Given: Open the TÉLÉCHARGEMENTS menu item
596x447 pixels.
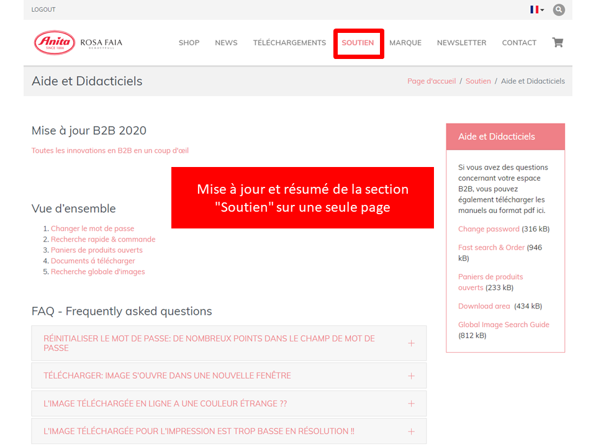Looking at the screenshot, I should [289, 43].
